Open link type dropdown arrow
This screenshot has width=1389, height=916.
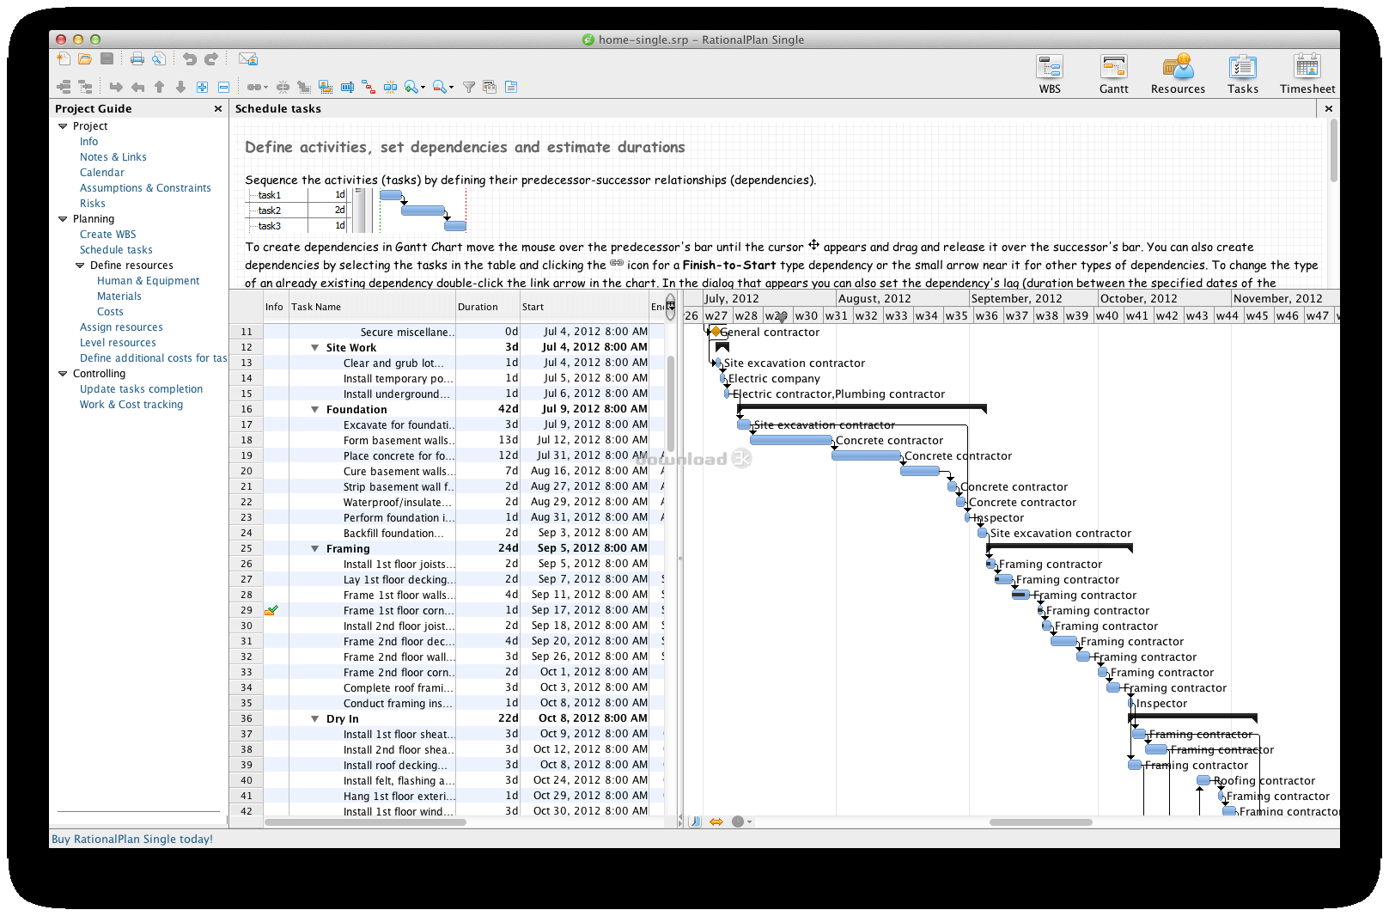[x=266, y=88]
